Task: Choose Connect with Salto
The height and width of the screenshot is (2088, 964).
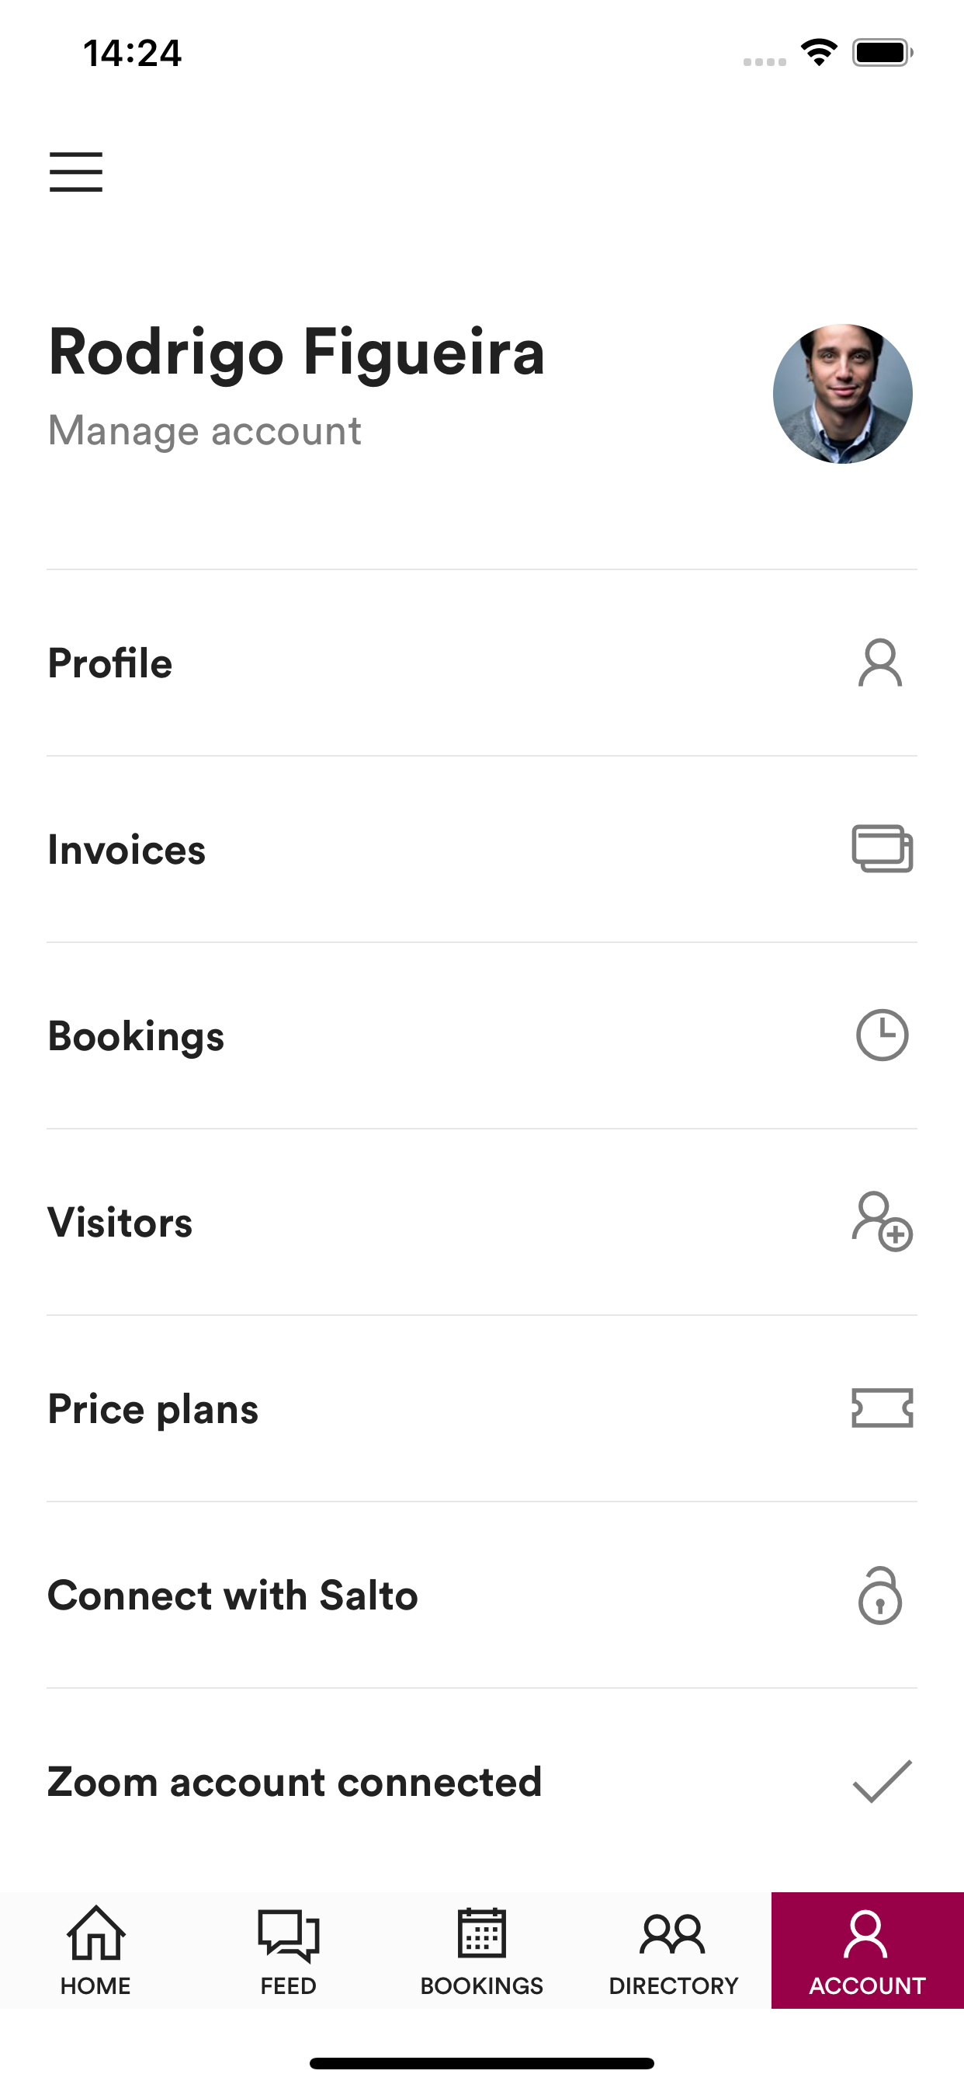Action: (x=482, y=1596)
